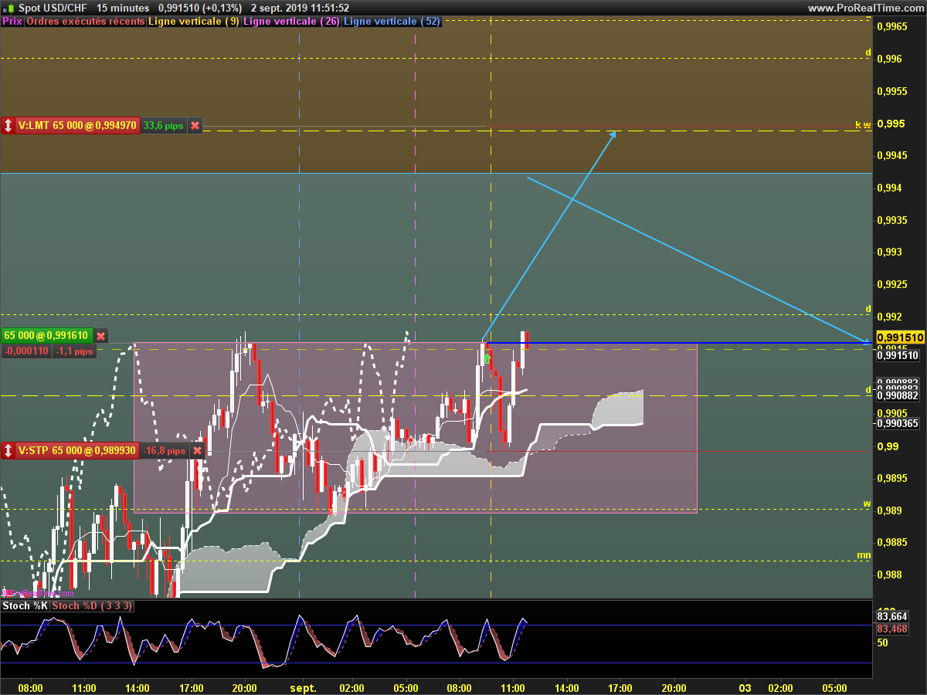Click the 33,6 pips limit distance label

[163, 125]
